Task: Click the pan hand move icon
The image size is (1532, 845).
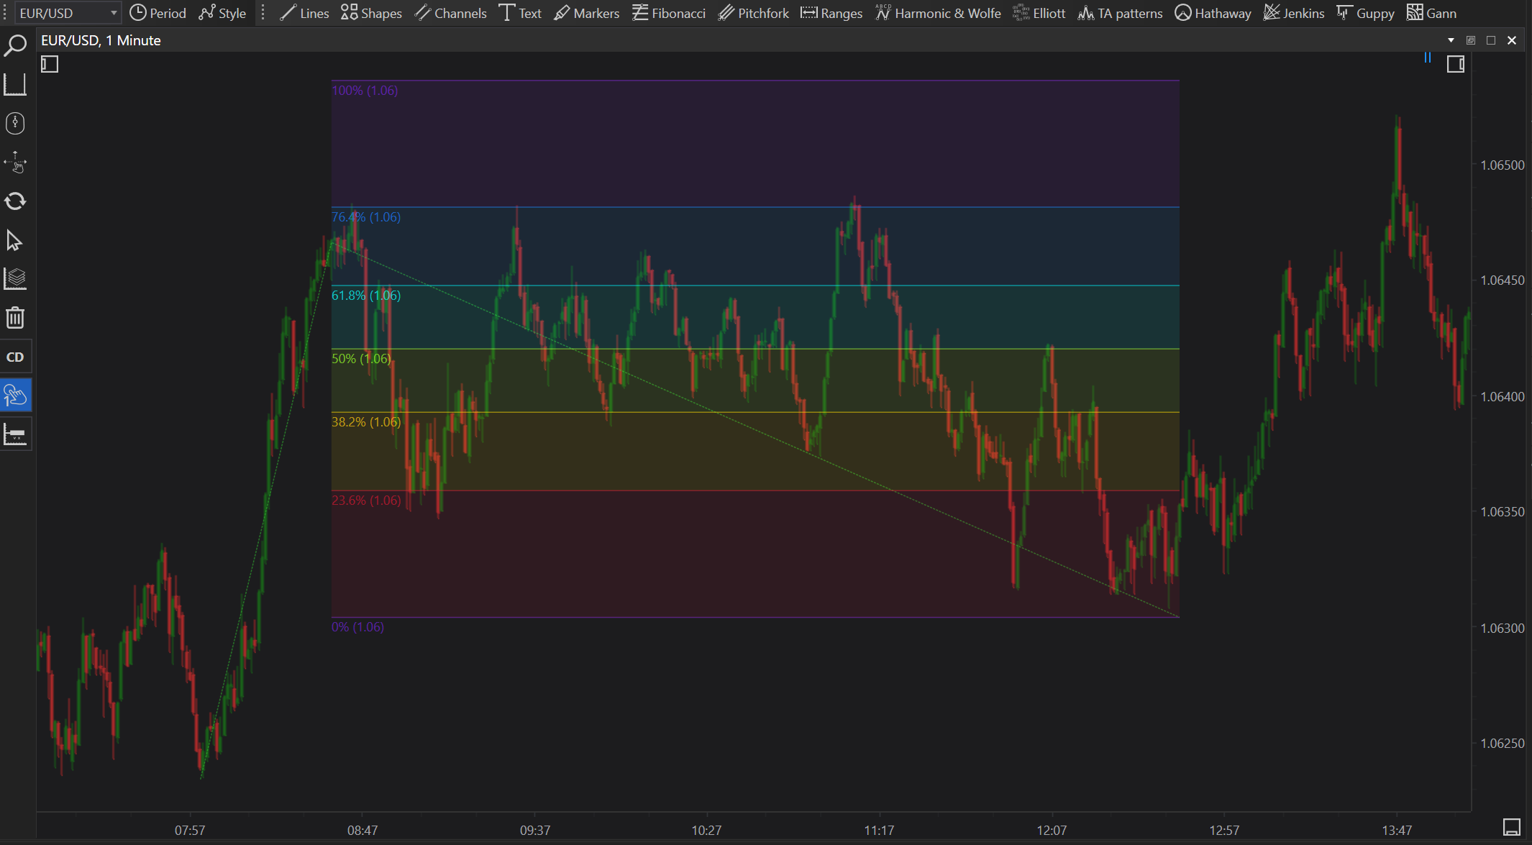Action: [x=15, y=163]
